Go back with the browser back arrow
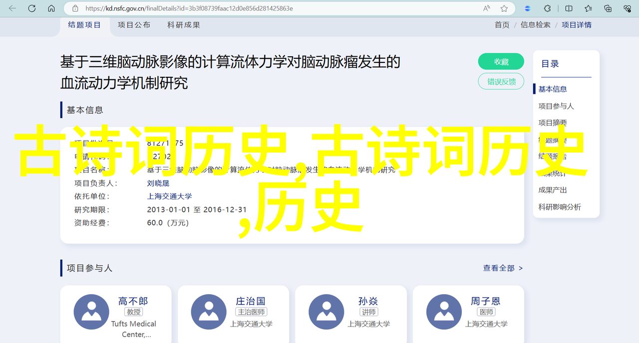This screenshot has width=639, height=343. 12,8
